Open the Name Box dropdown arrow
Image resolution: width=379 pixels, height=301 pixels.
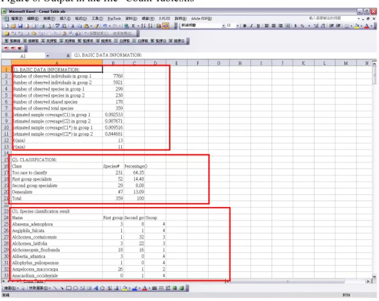[x=48, y=56]
